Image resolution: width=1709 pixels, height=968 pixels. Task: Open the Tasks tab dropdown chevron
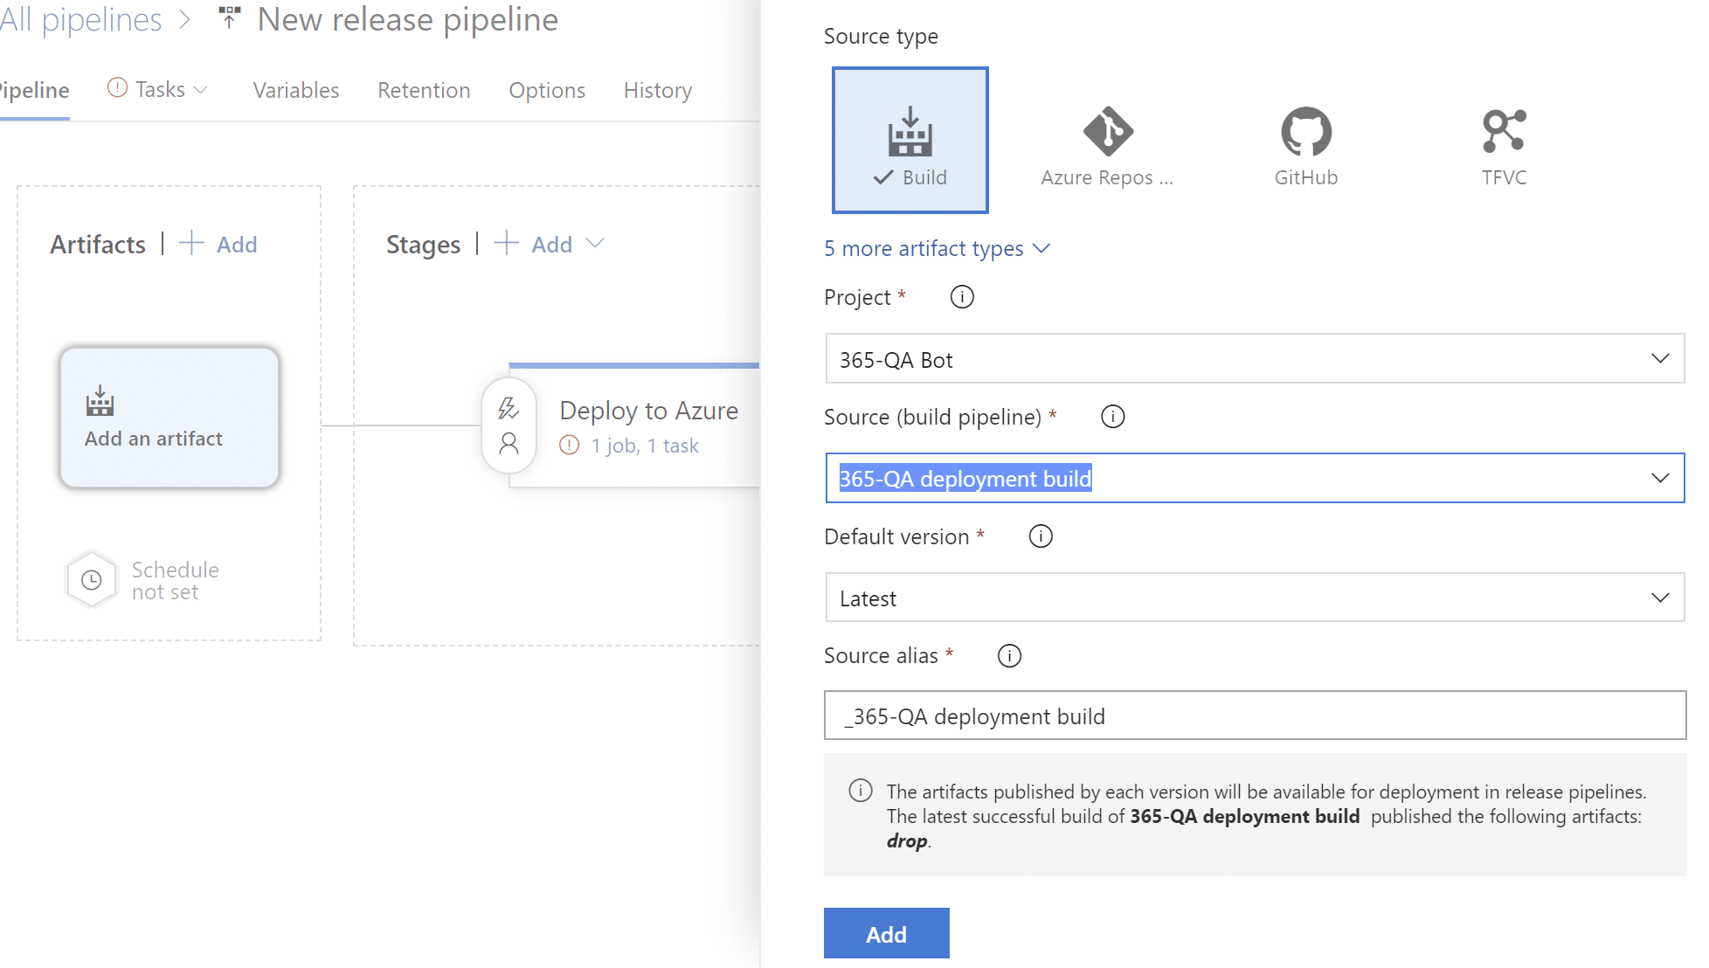coord(201,90)
